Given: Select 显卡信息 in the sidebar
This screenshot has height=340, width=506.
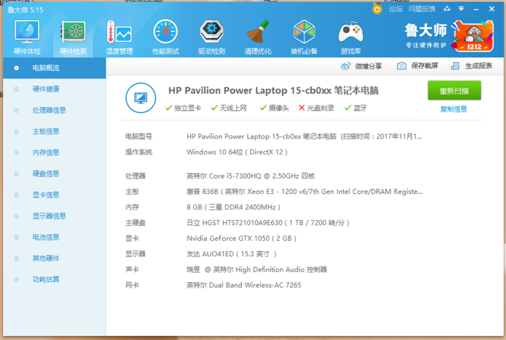Looking at the screenshot, I should 46,195.
